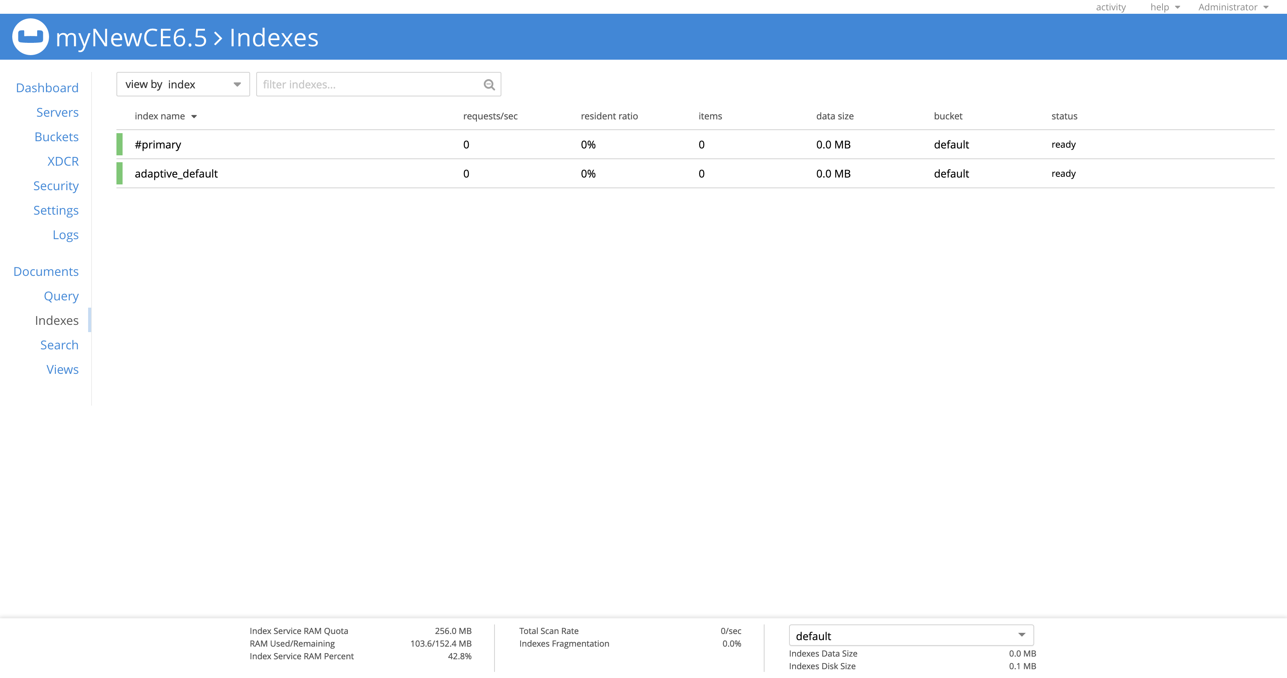Open the Logs viewer page
Viewport: 1287px width, 678px height.
click(x=65, y=234)
